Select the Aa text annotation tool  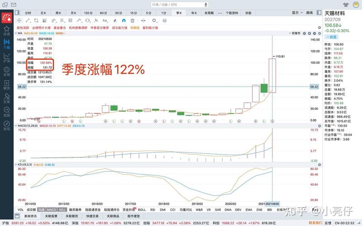pos(105,20)
